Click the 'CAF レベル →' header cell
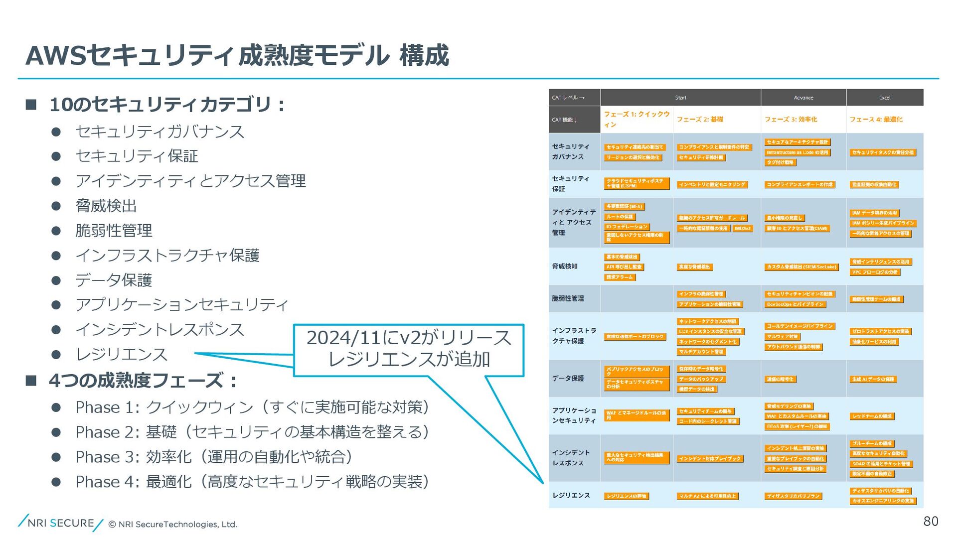The height and width of the screenshot is (538, 957). tap(574, 98)
